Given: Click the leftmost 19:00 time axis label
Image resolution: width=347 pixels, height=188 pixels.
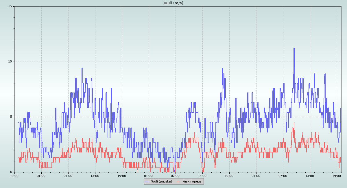Looking at the screenshot, I should click(14, 176).
